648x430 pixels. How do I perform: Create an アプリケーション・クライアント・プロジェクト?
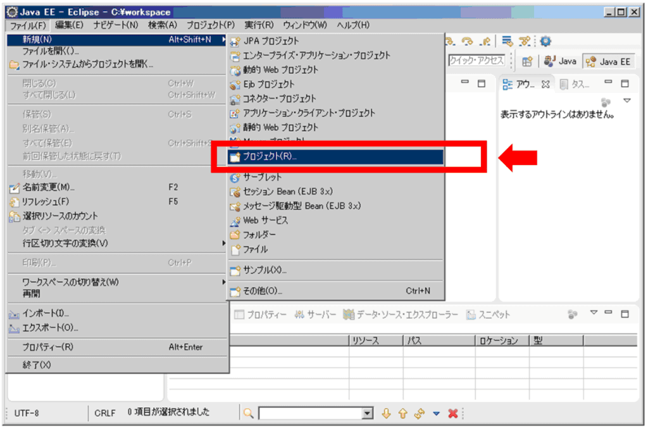(335, 113)
